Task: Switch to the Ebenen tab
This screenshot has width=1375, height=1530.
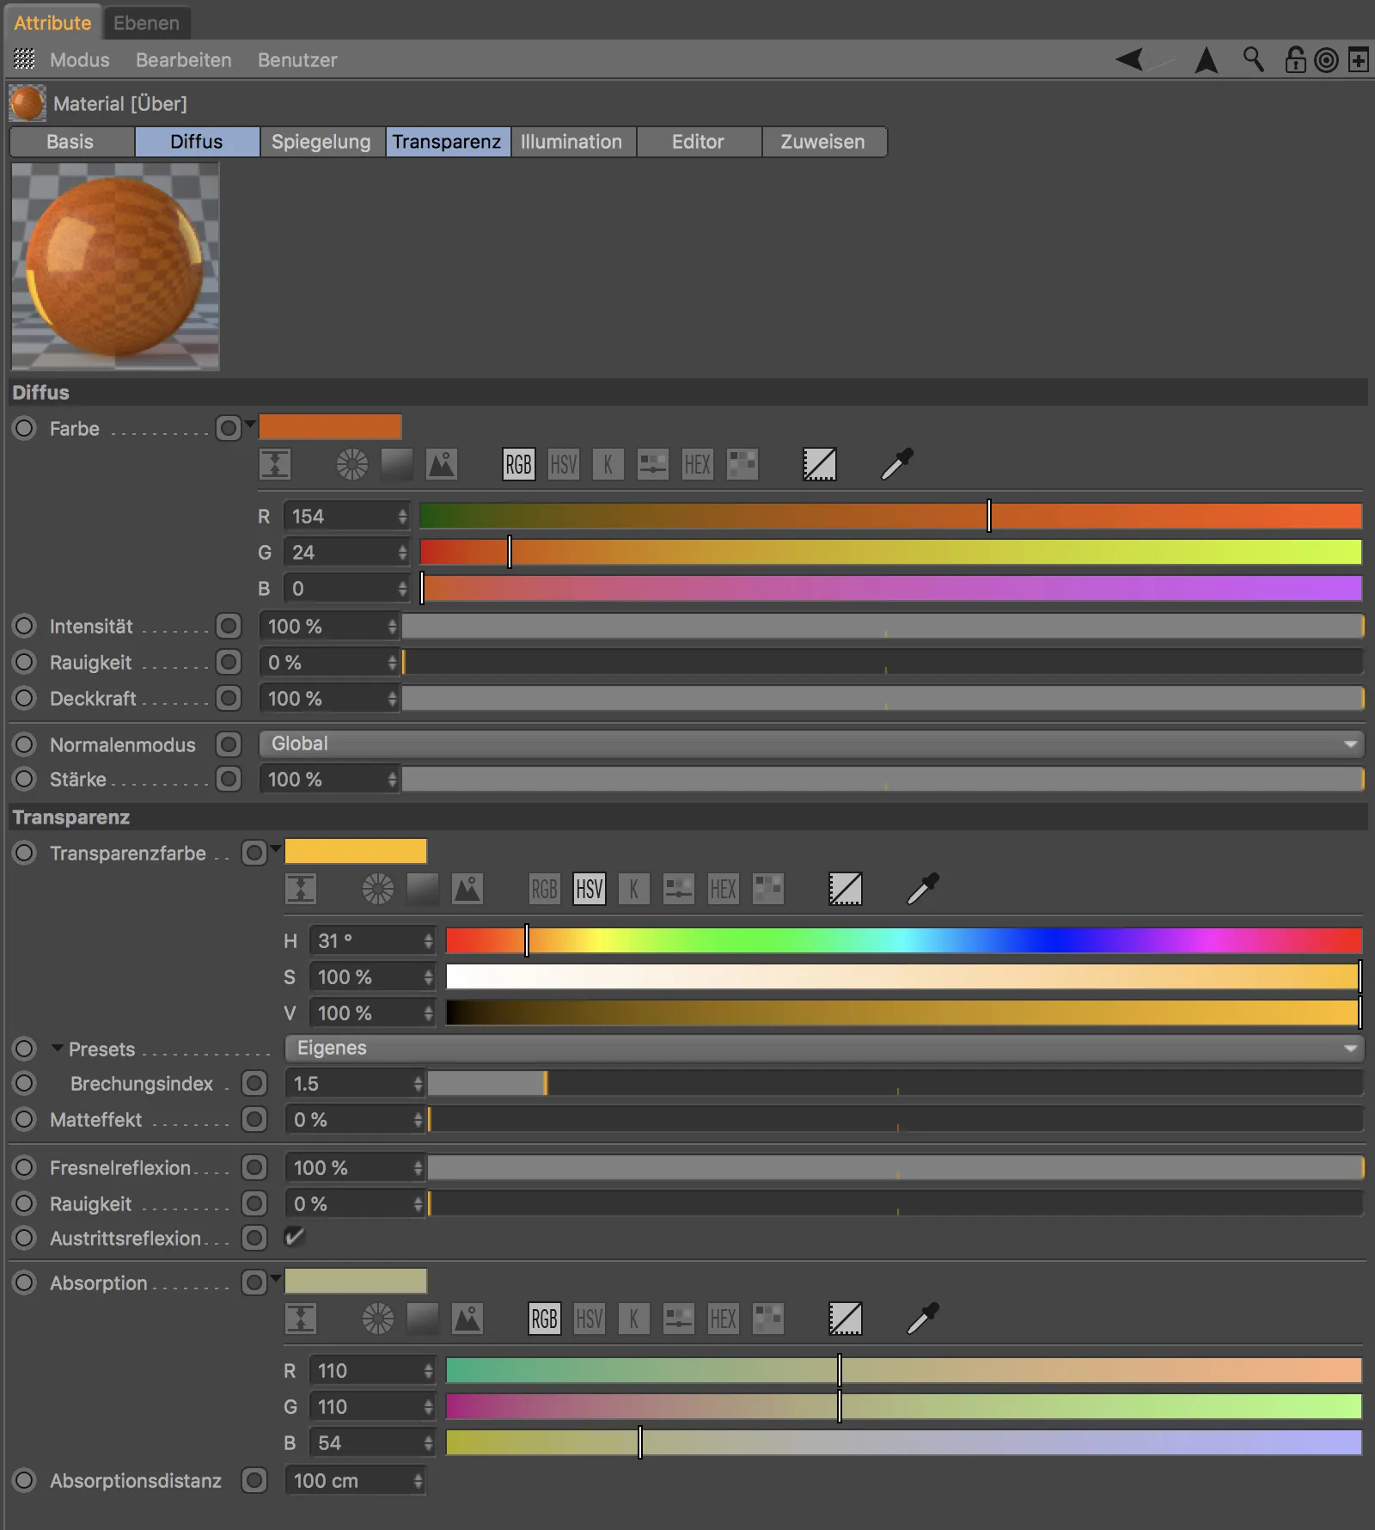Action: coord(146,23)
